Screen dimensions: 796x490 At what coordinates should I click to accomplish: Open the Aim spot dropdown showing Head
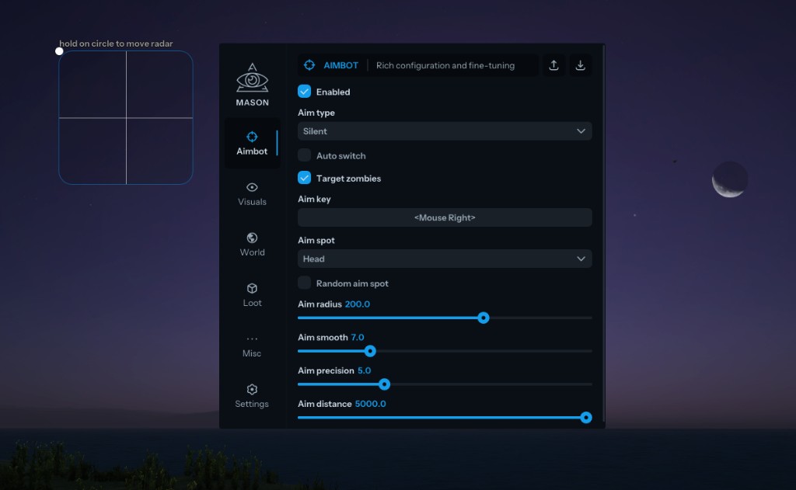(445, 259)
